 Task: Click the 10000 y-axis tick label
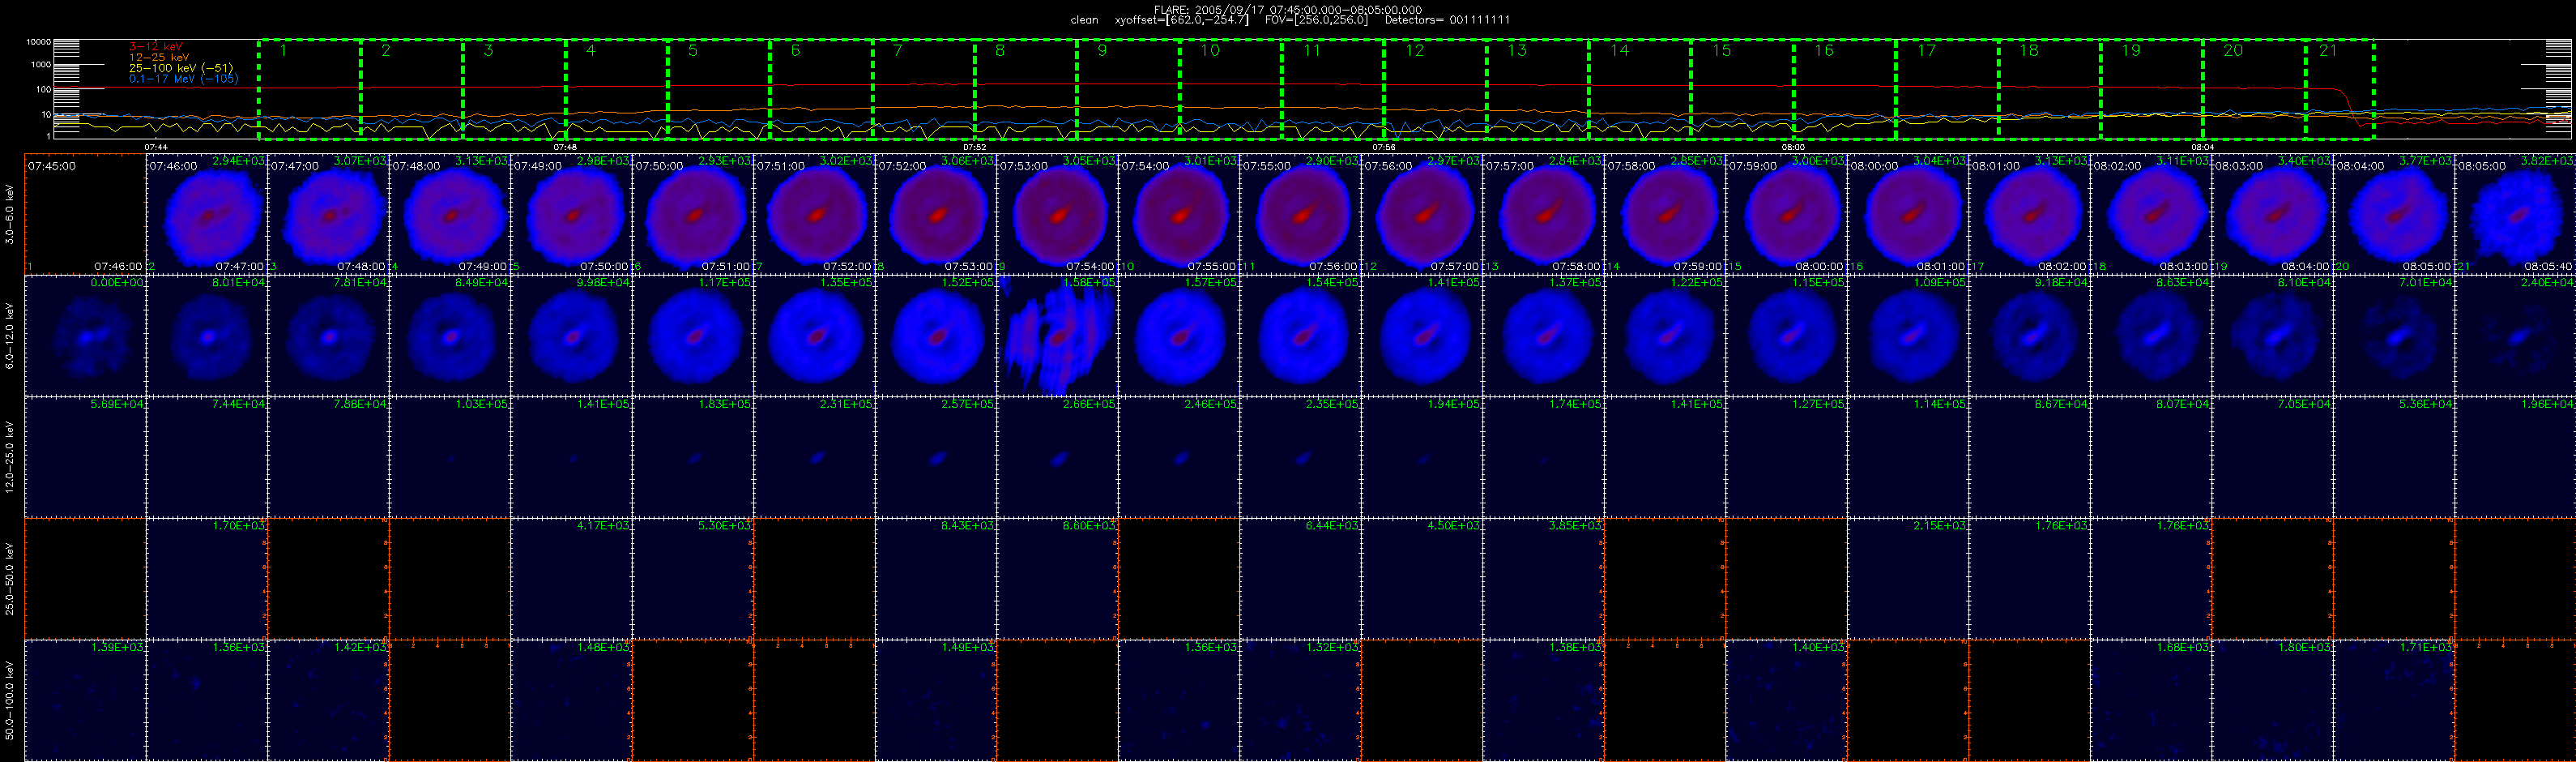[x=38, y=42]
